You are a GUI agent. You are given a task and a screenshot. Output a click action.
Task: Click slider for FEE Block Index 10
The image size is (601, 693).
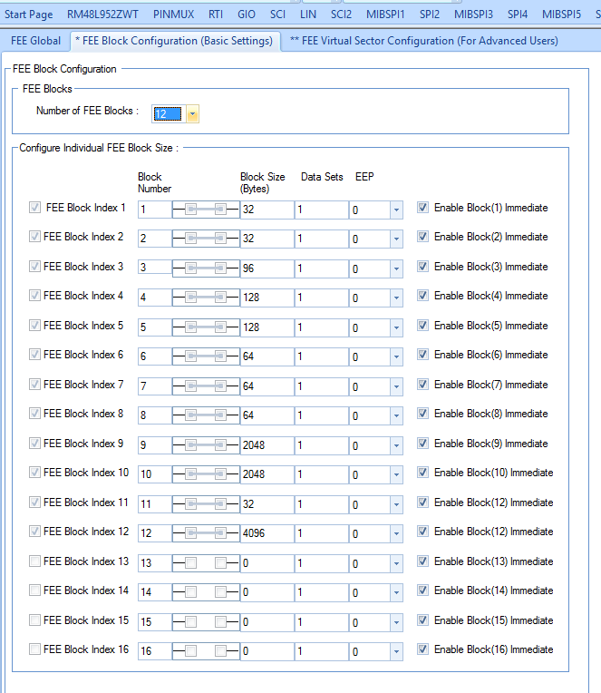click(206, 474)
